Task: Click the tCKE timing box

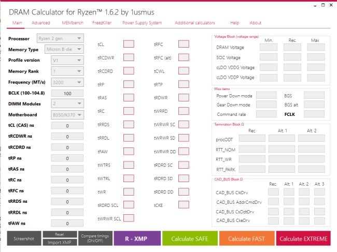Action: click(x=184, y=204)
